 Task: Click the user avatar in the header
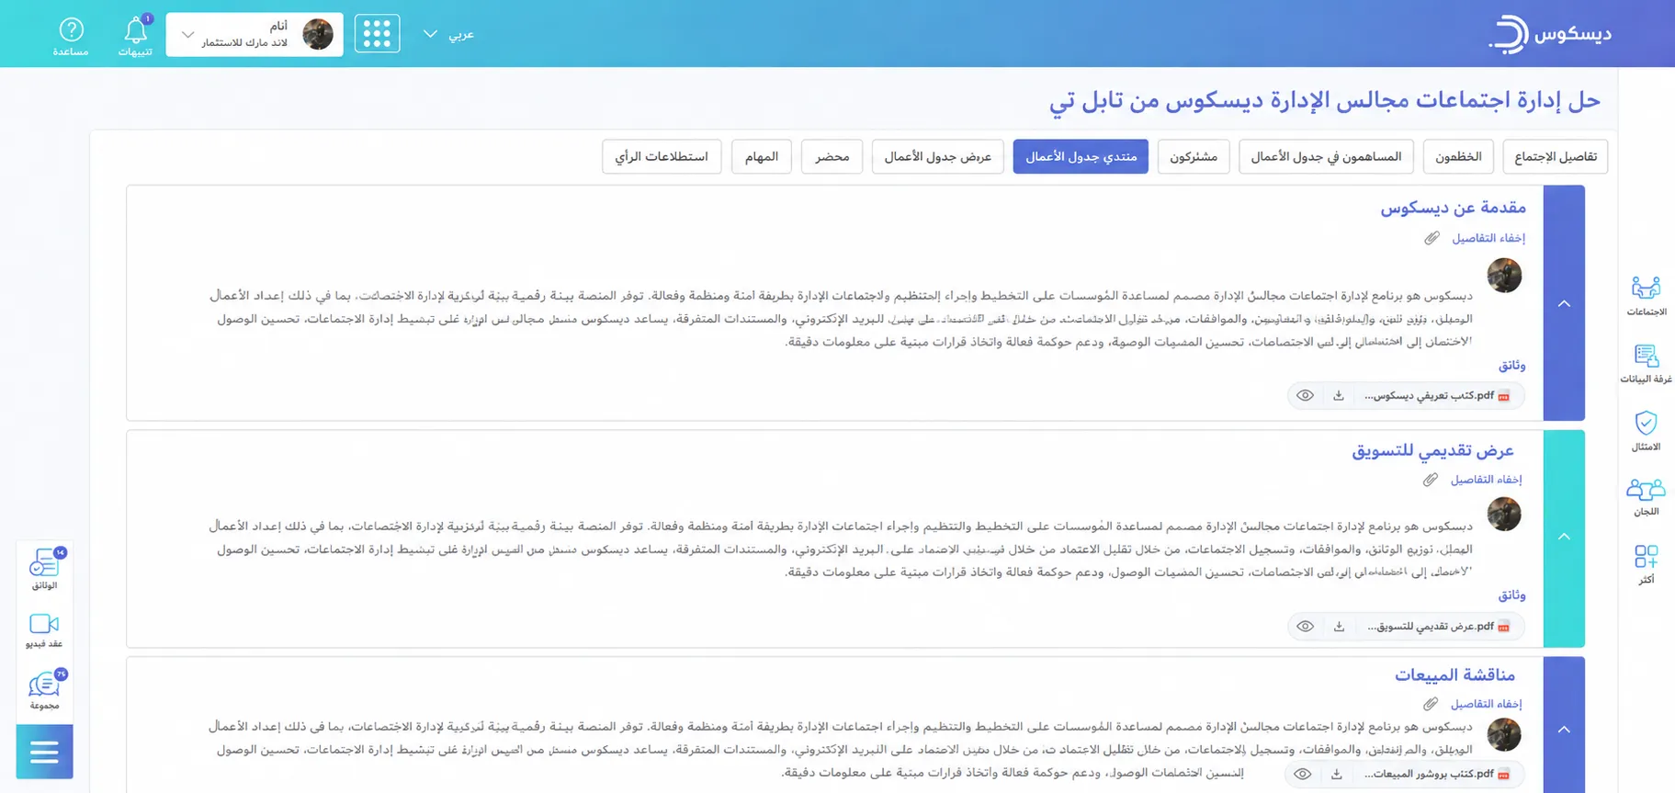[x=318, y=34]
